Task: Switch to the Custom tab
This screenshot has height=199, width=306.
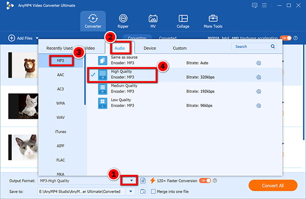Action: [180, 48]
